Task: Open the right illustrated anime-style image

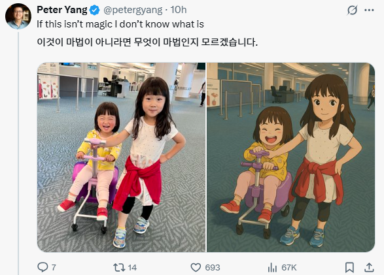Action: [290, 157]
